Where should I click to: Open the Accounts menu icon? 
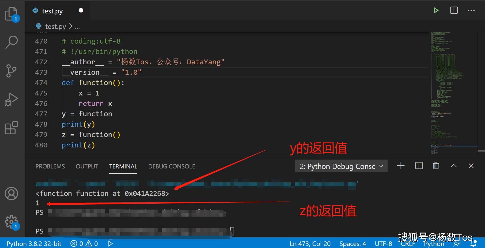point(11,194)
